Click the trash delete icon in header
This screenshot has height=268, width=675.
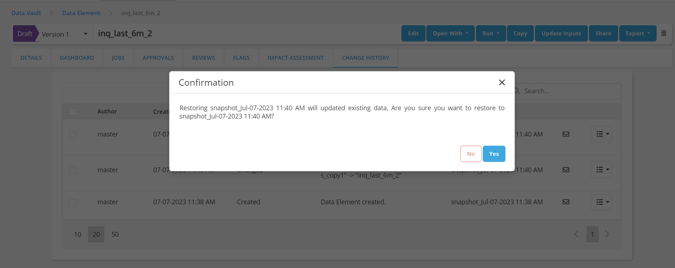[x=663, y=33]
